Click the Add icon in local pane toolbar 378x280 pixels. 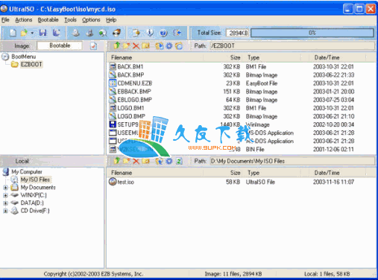[x=160, y=161]
